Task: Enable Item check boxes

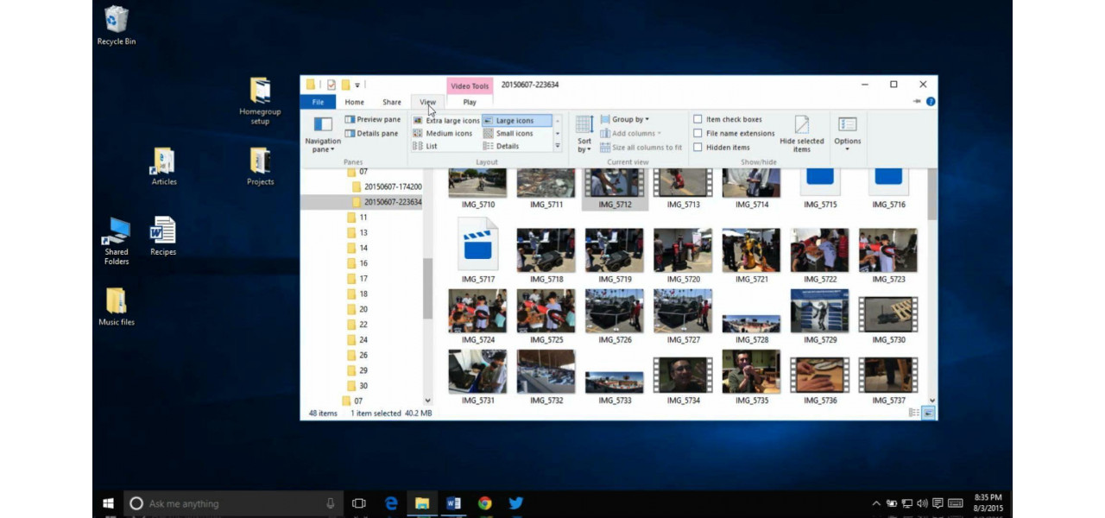Action: pyautogui.click(x=698, y=120)
